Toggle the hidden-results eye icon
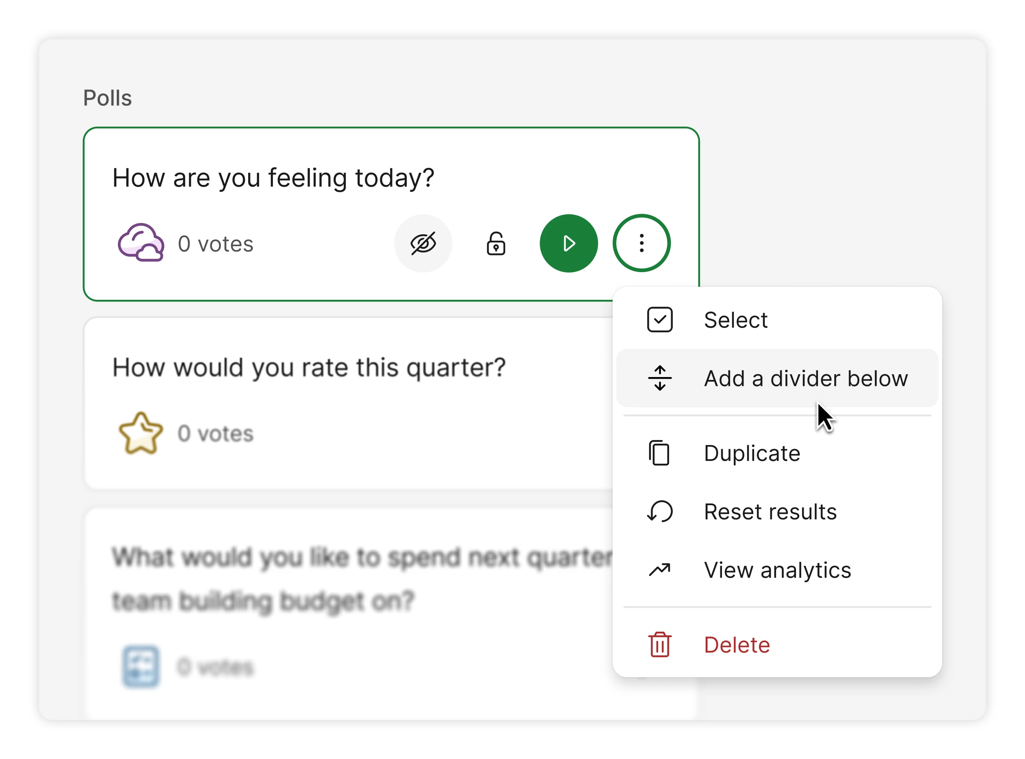Viewport: 1025px width, 759px height. [x=423, y=244]
